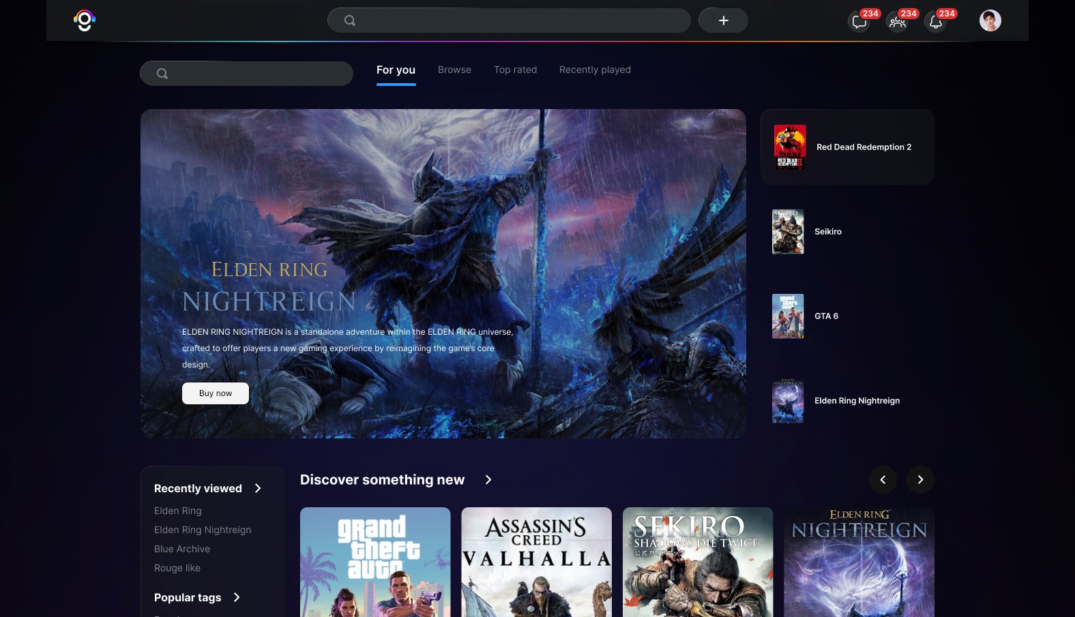1075x617 pixels.
Task: Open the Top rated tab
Action: click(516, 70)
